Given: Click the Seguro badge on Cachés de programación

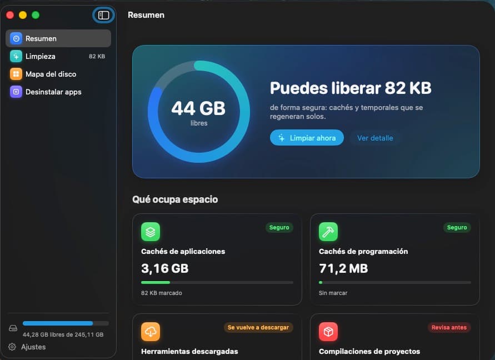Looking at the screenshot, I should (x=457, y=227).
